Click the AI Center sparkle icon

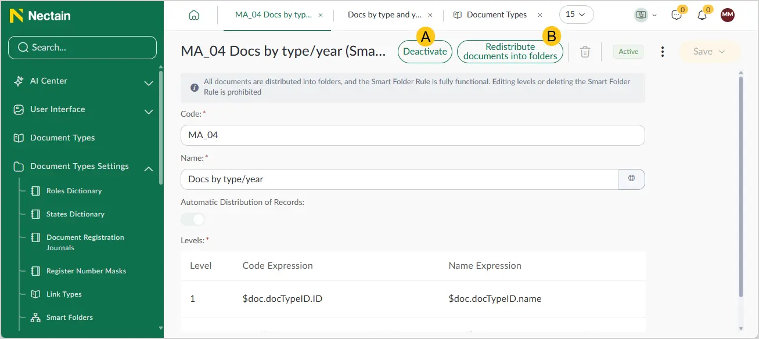pyautogui.click(x=19, y=81)
